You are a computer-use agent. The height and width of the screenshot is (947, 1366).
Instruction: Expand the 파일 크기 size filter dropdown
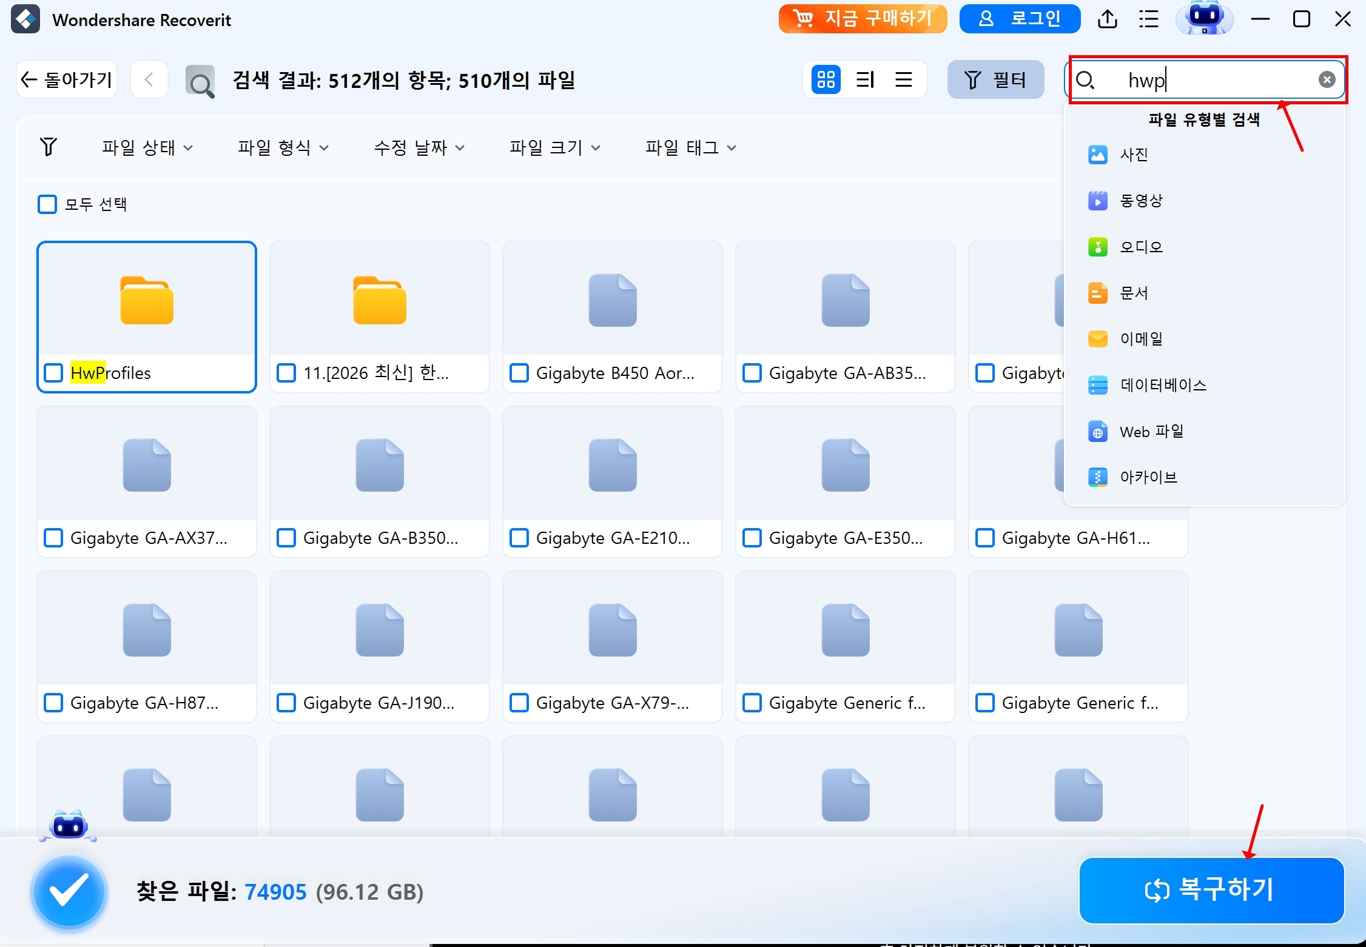(554, 147)
